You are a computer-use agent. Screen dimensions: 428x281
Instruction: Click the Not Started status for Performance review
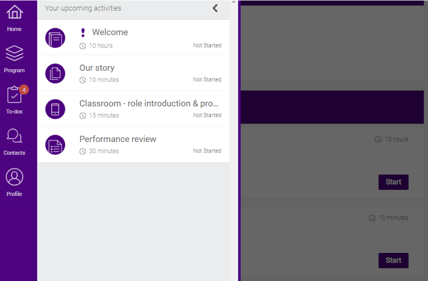tap(207, 151)
